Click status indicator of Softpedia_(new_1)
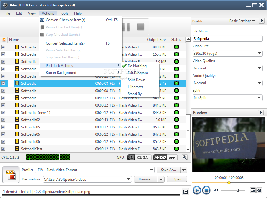 (x=176, y=112)
